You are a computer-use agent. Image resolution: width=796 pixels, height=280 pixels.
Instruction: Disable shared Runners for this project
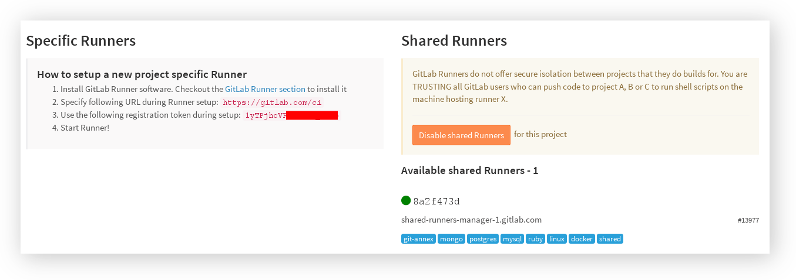coord(461,135)
